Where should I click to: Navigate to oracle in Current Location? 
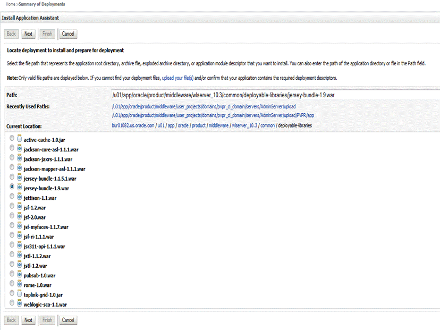click(x=183, y=125)
